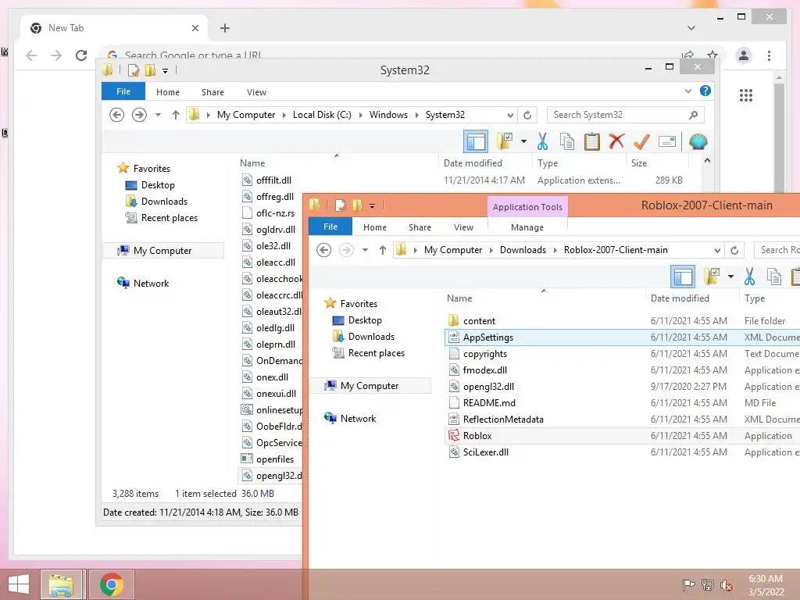Screen dimensions: 800x600
Task: Click Windows breadcrumb in System32 address bar
Action: pyautogui.click(x=388, y=115)
